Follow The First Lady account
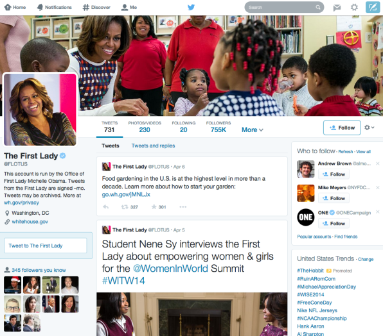Screen dimensions: 383x336 tap(342, 128)
